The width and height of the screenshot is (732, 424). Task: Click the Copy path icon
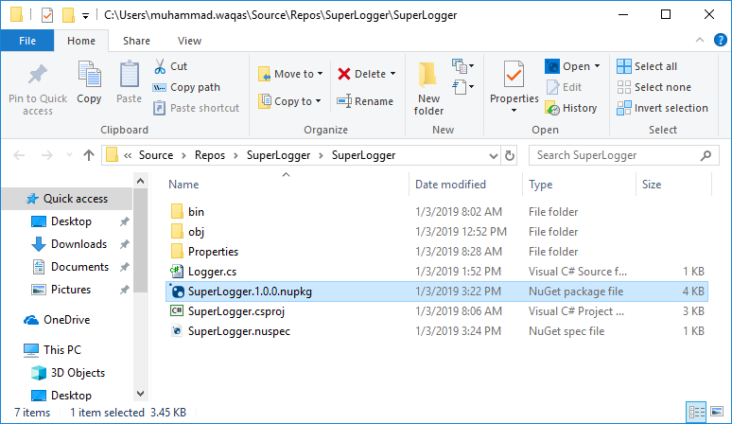tap(159, 87)
